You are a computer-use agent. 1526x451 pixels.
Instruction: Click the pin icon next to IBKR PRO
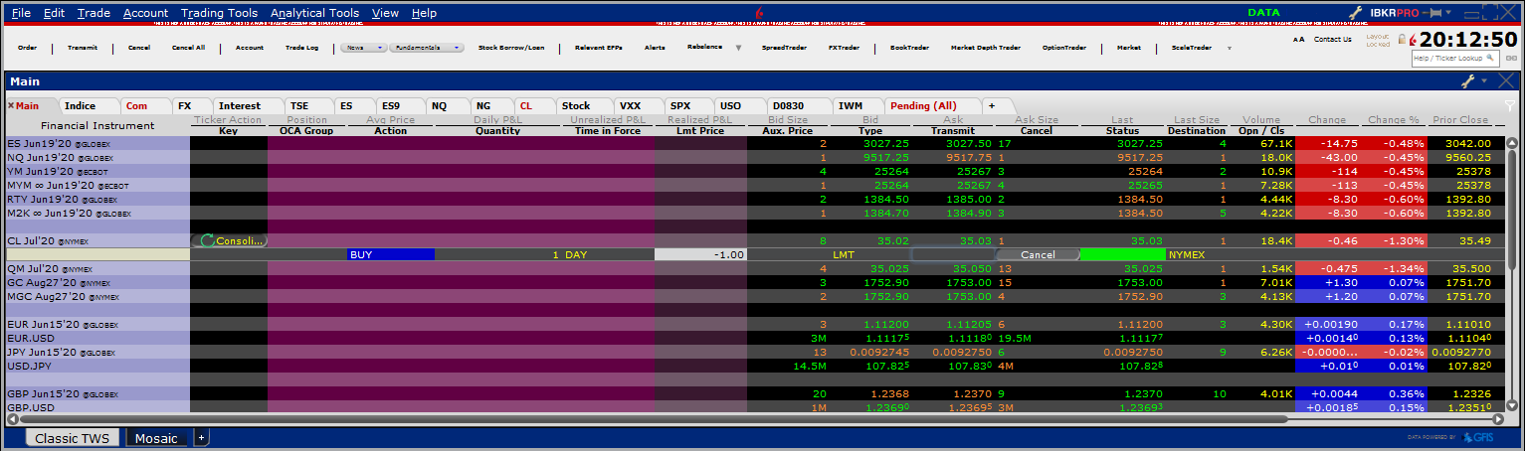coord(1432,13)
